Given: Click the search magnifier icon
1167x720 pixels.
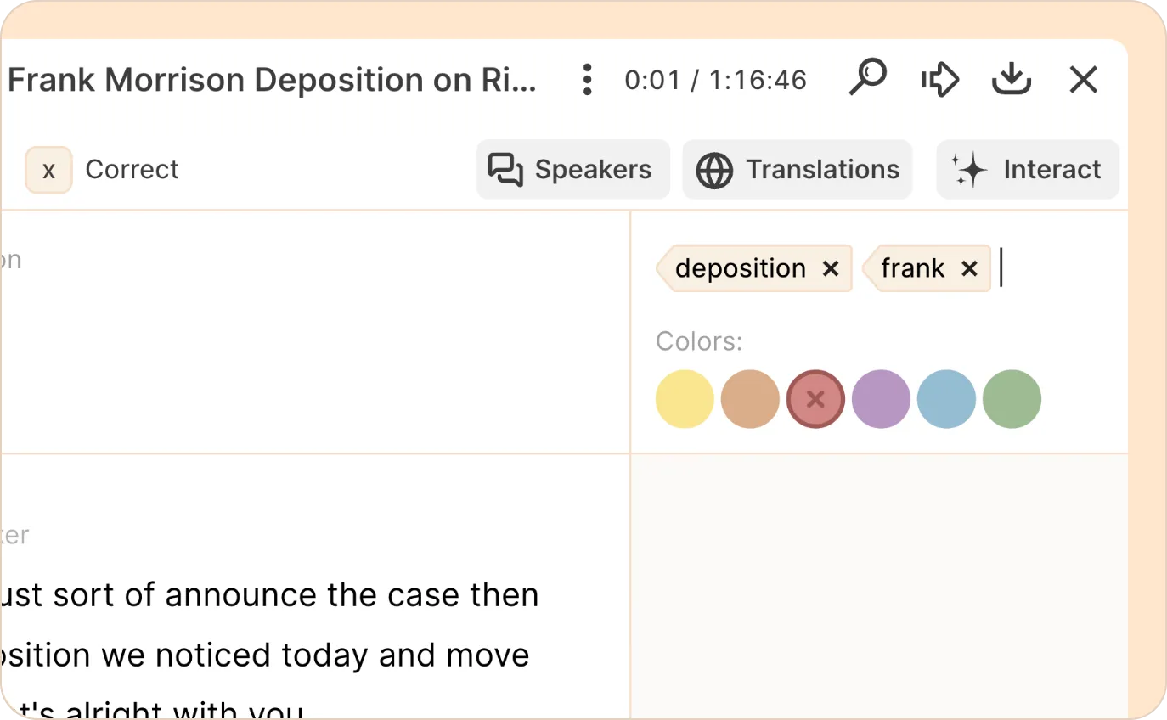Looking at the screenshot, I should pyautogui.click(x=867, y=78).
